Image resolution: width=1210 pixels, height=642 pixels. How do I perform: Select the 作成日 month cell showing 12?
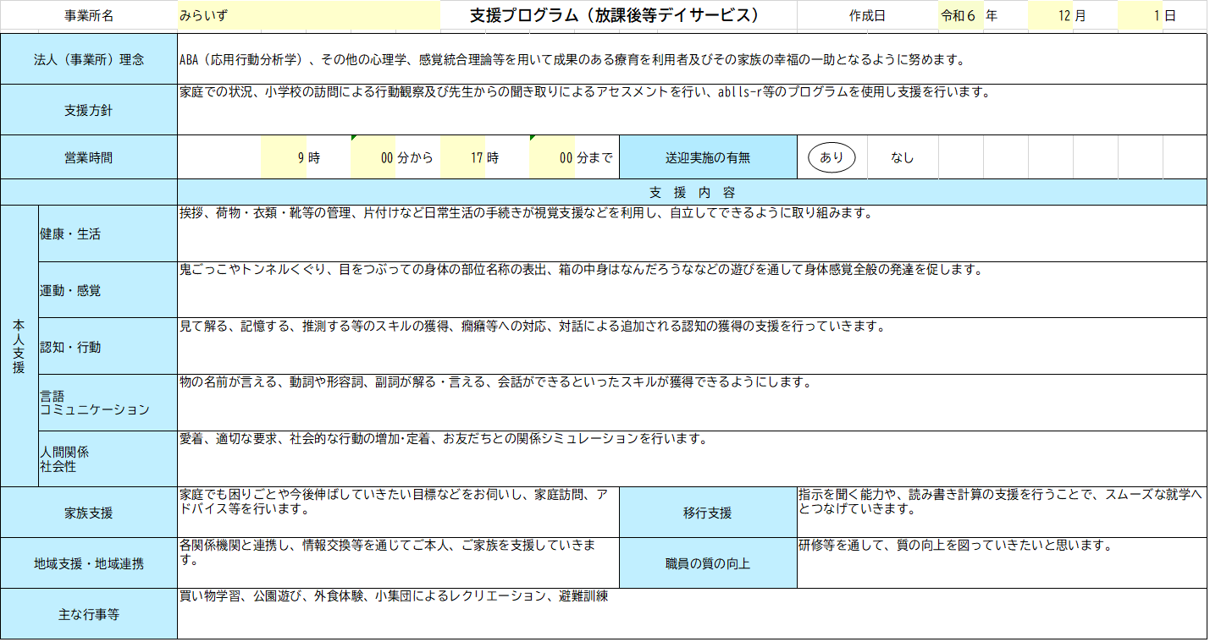pyautogui.click(x=1050, y=16)
